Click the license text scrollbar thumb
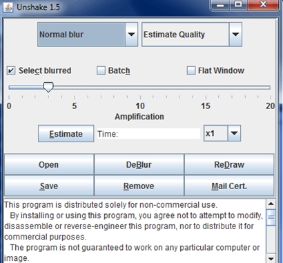Screen dimensions: 283x263 click(271, 217)
